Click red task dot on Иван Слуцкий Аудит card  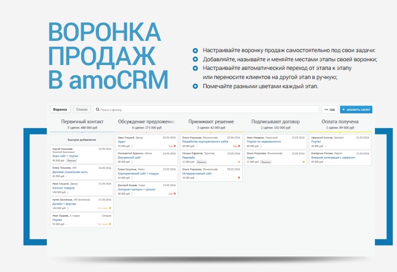(x=175, y=146)
